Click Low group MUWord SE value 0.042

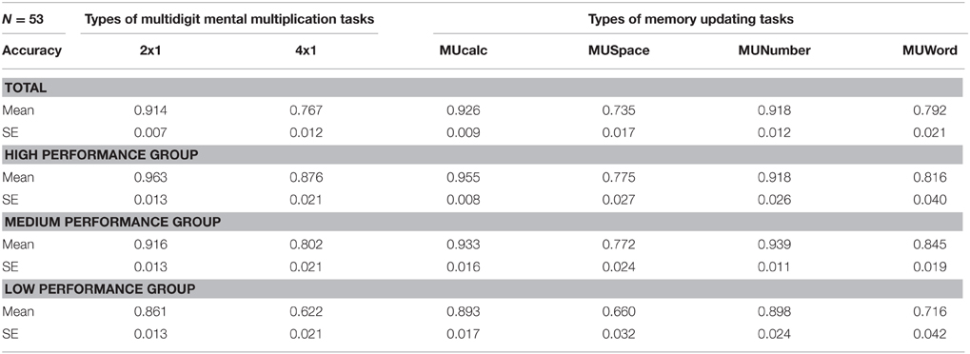[x=930, y=334]
